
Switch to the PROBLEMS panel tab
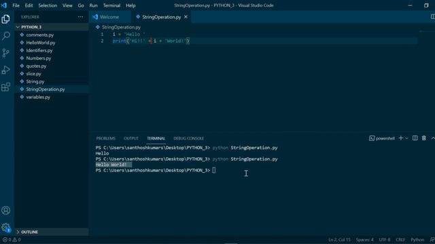point(106,138)
